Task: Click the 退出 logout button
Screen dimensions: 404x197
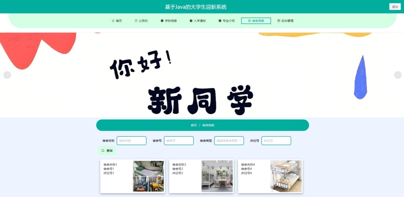Action: pos(395,6)
